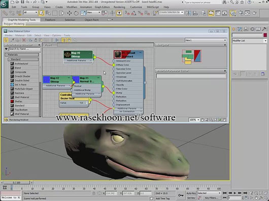Click Go to End playback button

point(245,193)
